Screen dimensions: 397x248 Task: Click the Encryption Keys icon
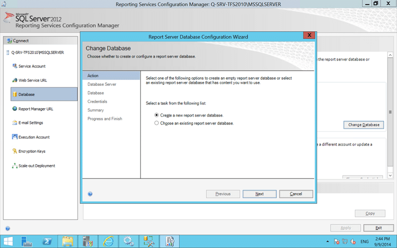coord(15,151)
